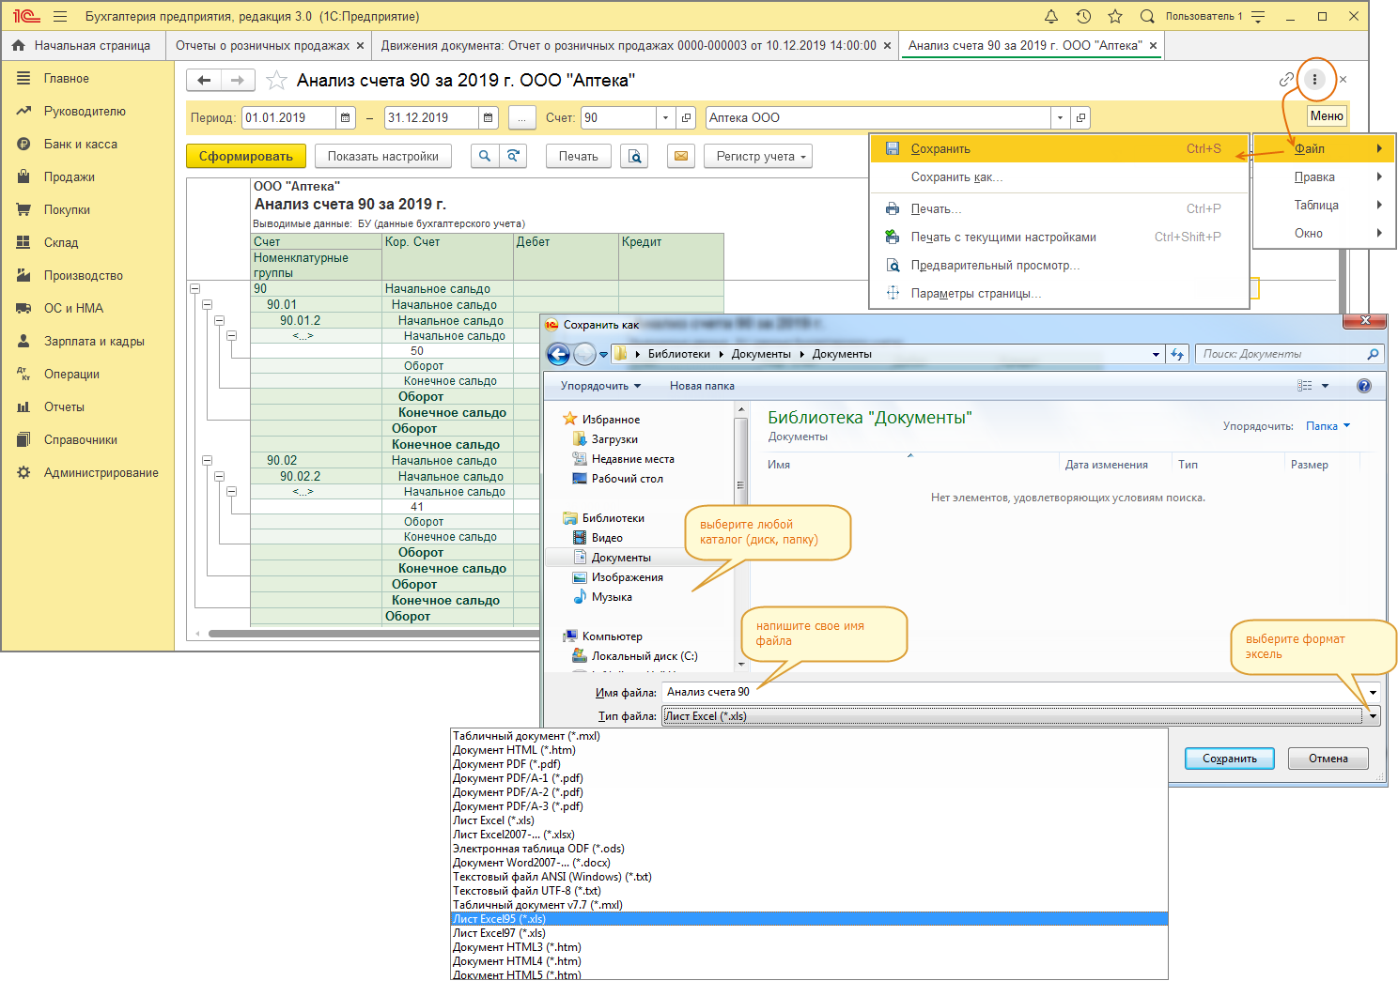
Task: Open calendar for end date 31.12.2019
Action: point(489,117)
